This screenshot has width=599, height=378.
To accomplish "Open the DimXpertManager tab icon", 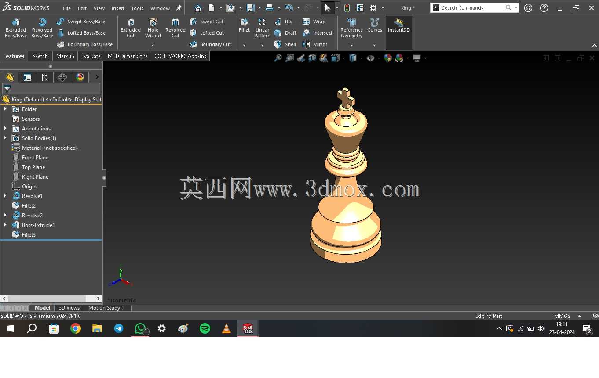I will (62, 77).
